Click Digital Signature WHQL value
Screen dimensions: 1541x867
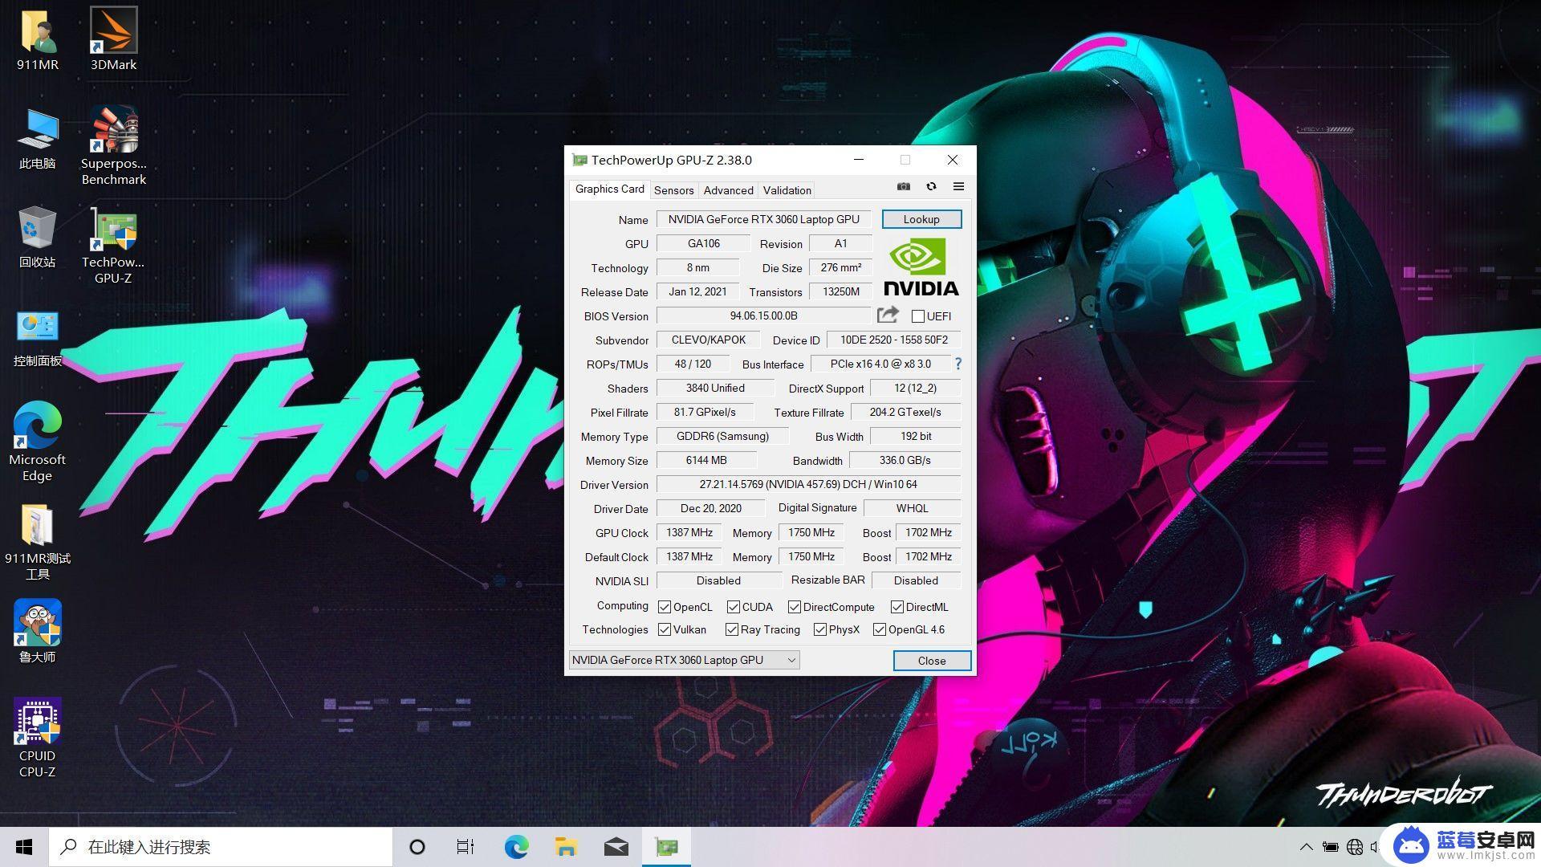tap(912, 508)
